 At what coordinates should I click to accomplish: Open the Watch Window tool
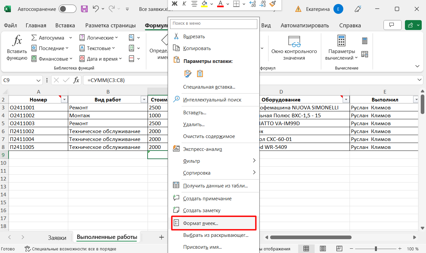point(294,47)
